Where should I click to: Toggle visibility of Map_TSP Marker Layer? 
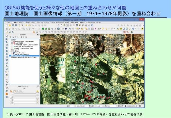pos(12,47)
